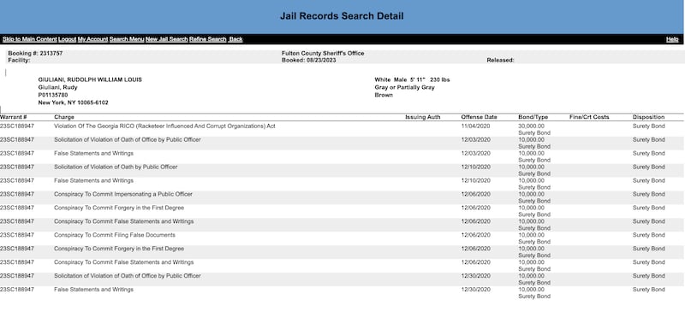This screenshot has width=685, height=311.
Task: Click the Offense Date column header
Action: (x=479, y=117)
